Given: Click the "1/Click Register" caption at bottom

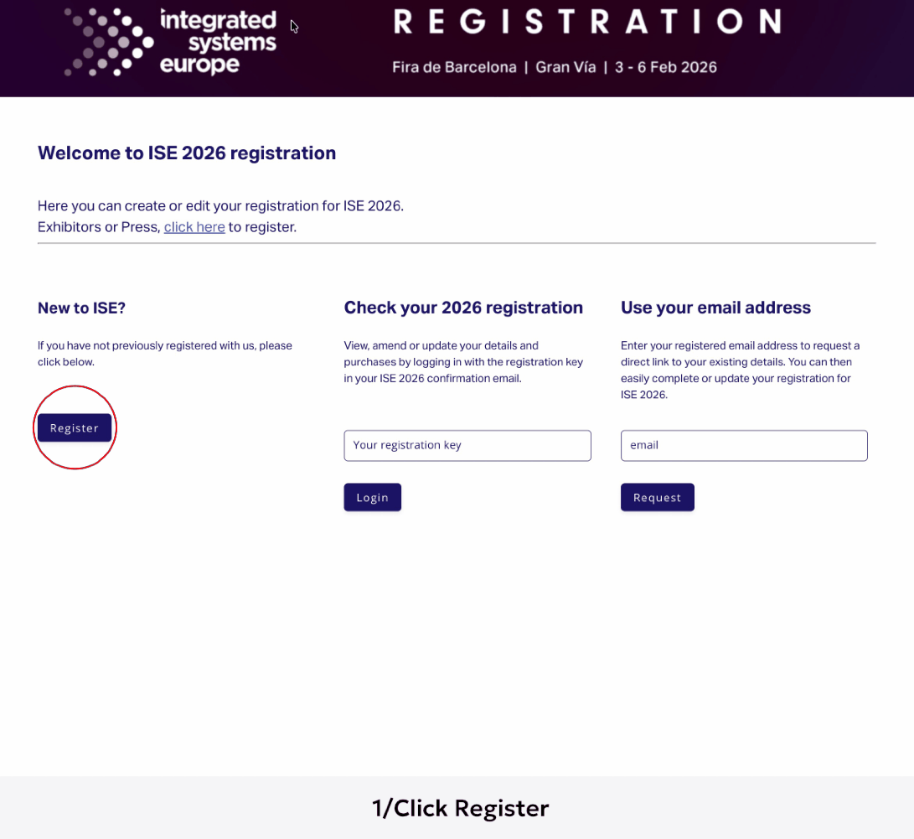Looking at the screenshot, I should 460,808.
